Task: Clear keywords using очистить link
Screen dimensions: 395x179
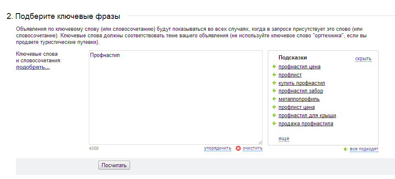Action: point(253,148)
